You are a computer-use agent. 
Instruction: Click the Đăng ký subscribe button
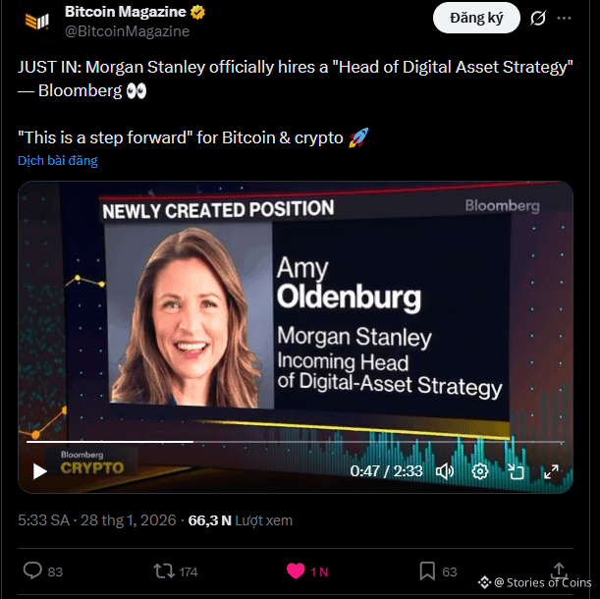coord(476,18)
